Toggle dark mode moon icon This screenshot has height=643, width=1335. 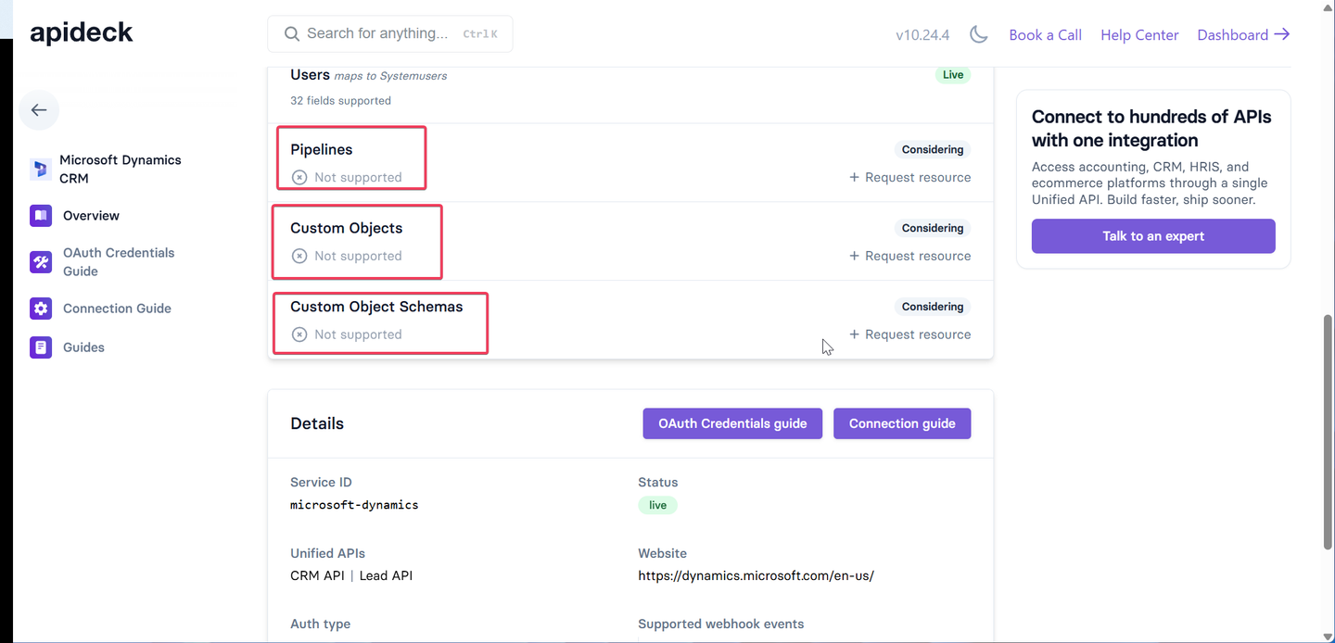click(979, 34)
